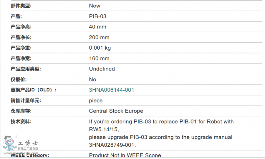This screenshot has width=265, height=159.
Task: Click the 更换产品ID（OLD） label
Action: pos(33,90)
